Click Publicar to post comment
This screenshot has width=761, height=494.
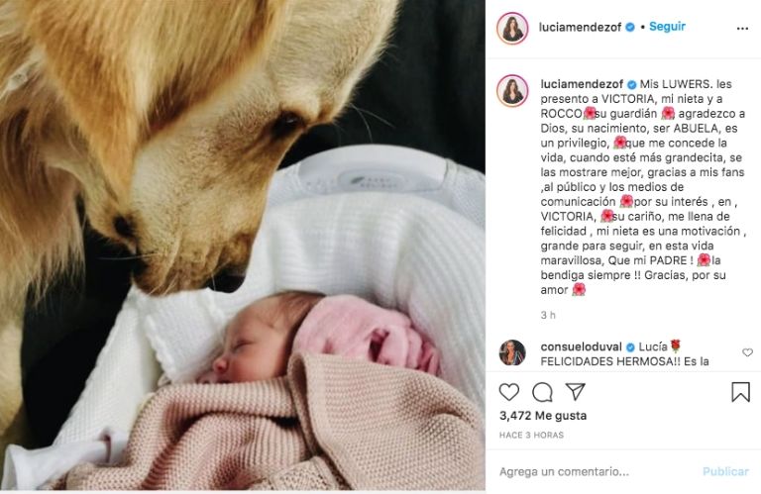pyautogui.click(x=725, y=471)
